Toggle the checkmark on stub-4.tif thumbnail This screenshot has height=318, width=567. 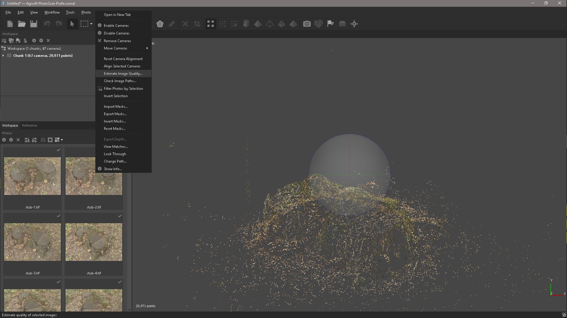click(120, 216)
